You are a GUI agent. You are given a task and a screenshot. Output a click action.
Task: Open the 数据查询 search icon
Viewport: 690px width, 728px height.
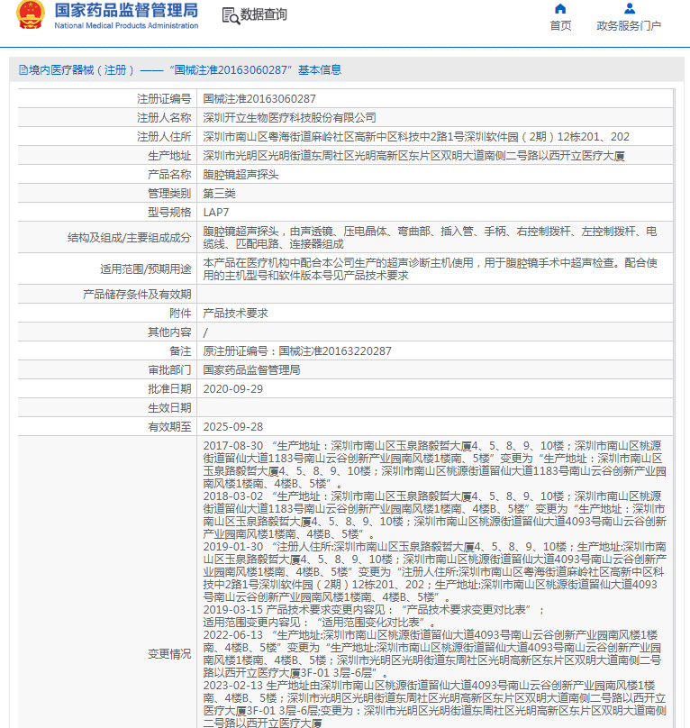tap(231, 15)
